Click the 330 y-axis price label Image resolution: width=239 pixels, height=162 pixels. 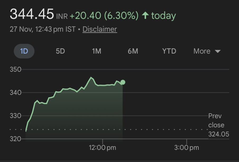tap(15, 116)
